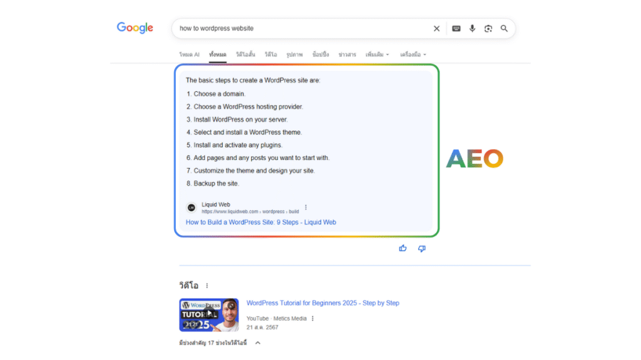Open the on-screen keyboard input tool
Screen dimensions: 641x360
pos(456,28)
